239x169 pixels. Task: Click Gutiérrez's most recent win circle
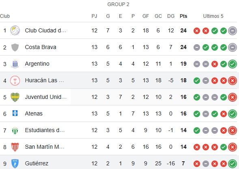point(233,164)
